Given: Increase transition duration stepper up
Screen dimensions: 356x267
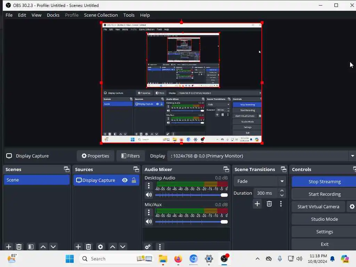Looking at the screenshot, I should tap(282, 191).
